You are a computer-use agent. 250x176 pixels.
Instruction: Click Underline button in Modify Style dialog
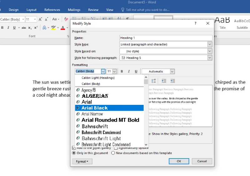click(136, 71)
